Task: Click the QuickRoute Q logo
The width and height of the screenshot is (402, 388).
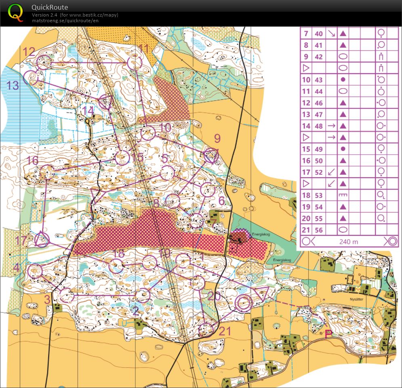Action: (x=16, y=12)
